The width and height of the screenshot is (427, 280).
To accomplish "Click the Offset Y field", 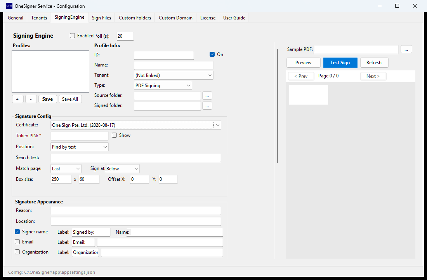I will tap(168, 179).
